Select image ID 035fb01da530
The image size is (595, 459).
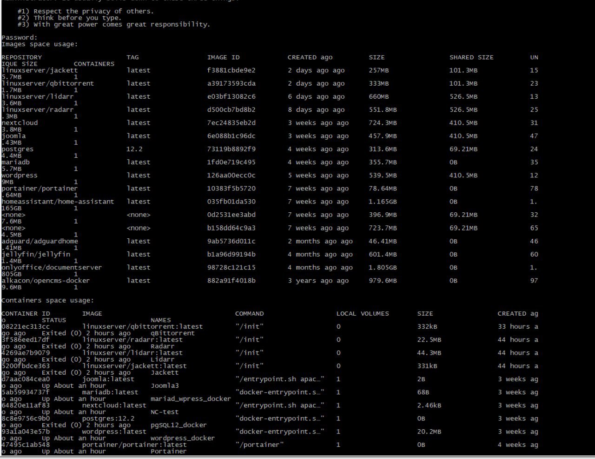(231, 202)
